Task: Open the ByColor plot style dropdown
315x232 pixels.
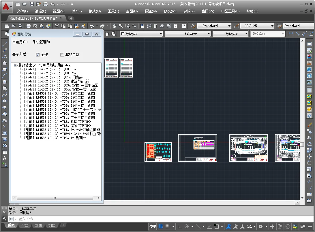Action: pos(268,34)
